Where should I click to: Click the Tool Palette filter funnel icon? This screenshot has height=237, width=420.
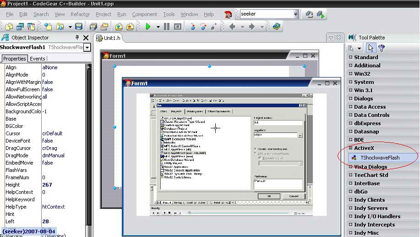(382, 48)
